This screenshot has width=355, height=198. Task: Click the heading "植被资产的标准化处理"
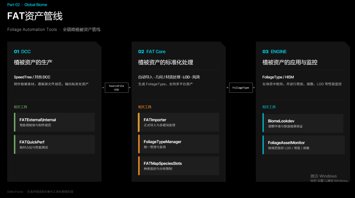165,62
